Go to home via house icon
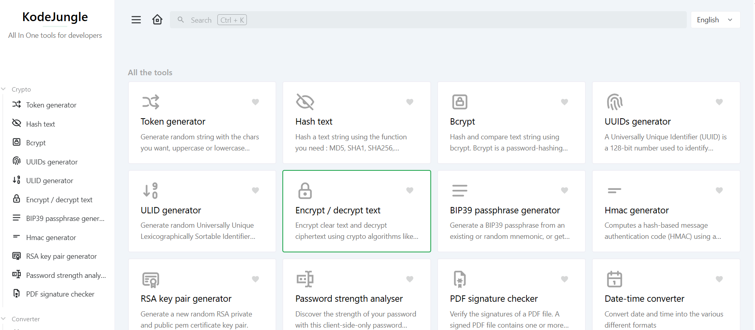 point(157,20)
